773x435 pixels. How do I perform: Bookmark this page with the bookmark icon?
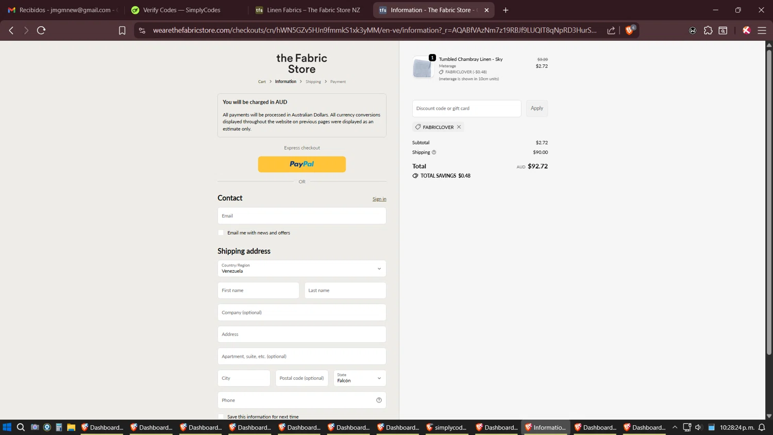[122, 30]
